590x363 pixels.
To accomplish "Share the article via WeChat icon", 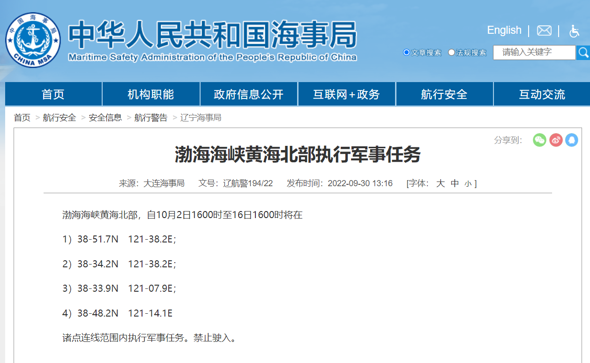I will (x=540, y=140).
